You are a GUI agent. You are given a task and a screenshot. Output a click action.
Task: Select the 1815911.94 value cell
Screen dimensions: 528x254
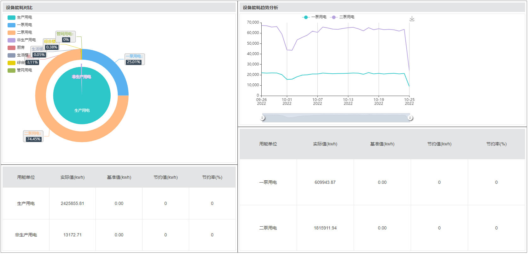(x=325, y=228)
